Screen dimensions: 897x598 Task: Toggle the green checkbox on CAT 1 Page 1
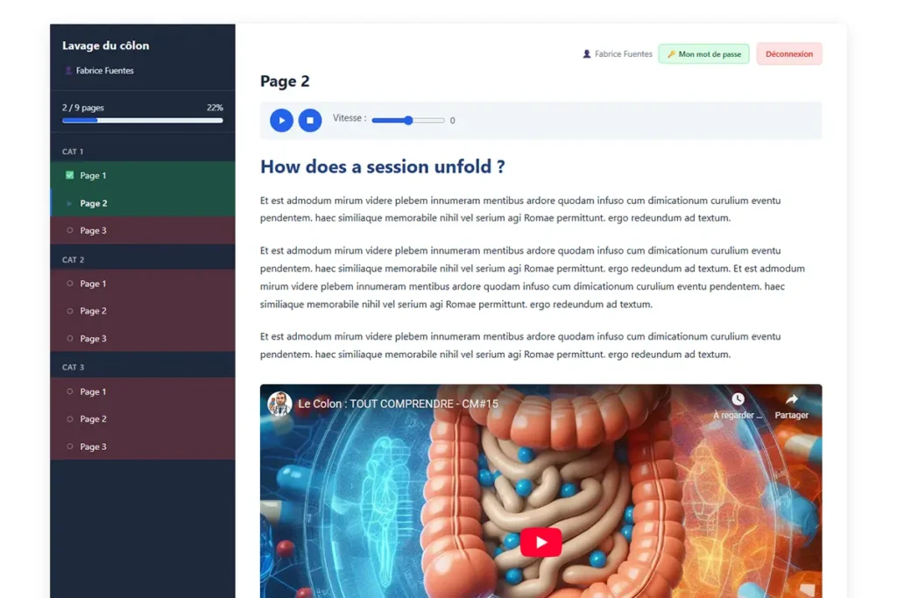pos(70,175)
